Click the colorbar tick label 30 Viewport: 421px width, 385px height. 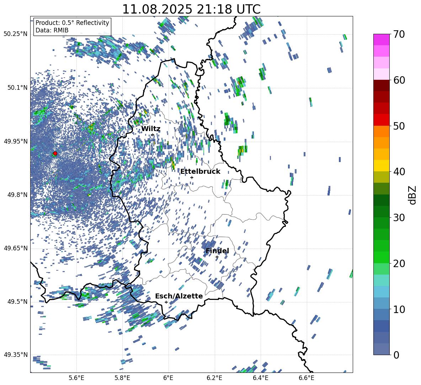pos(399,218)
